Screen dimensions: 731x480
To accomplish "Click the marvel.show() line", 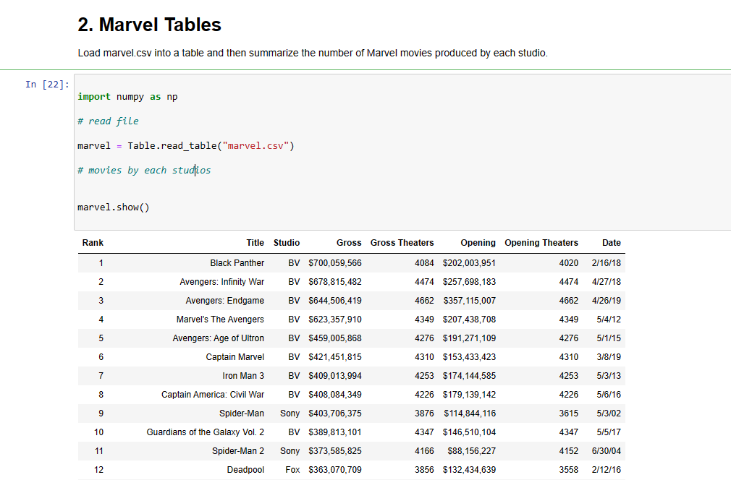I will 114,207.
